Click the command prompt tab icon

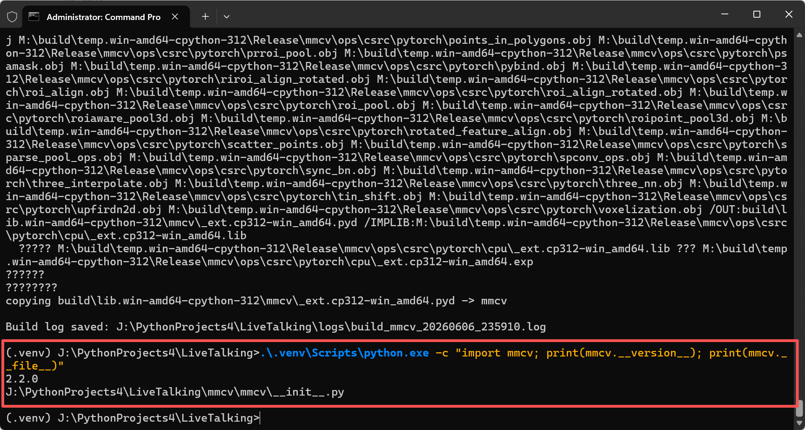(34, 17)
